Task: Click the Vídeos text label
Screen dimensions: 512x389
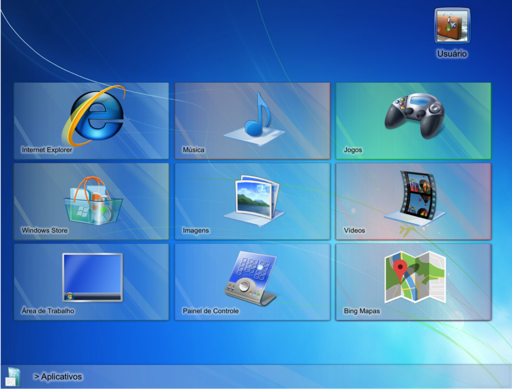Action: (354, 230)
